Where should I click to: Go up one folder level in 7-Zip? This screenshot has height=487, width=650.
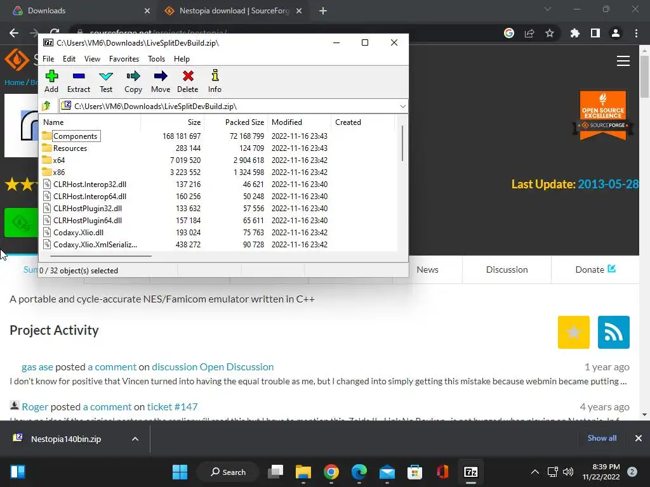click(46, 106)
